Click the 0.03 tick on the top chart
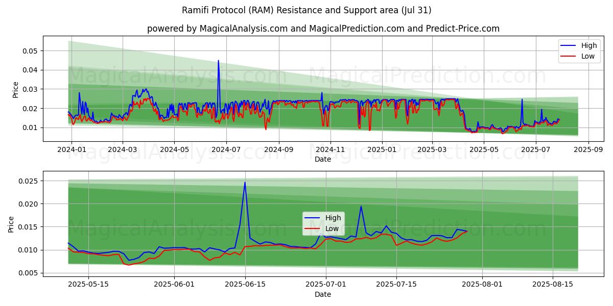 [31, 89]
